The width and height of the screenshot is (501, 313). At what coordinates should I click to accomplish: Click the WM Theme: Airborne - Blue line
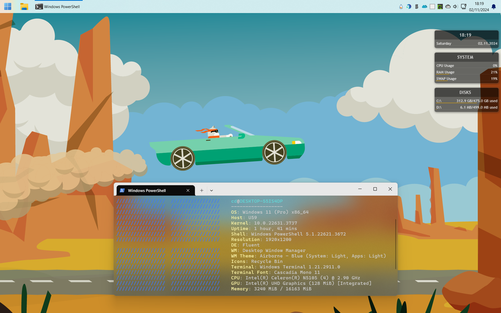pos(308,256)
